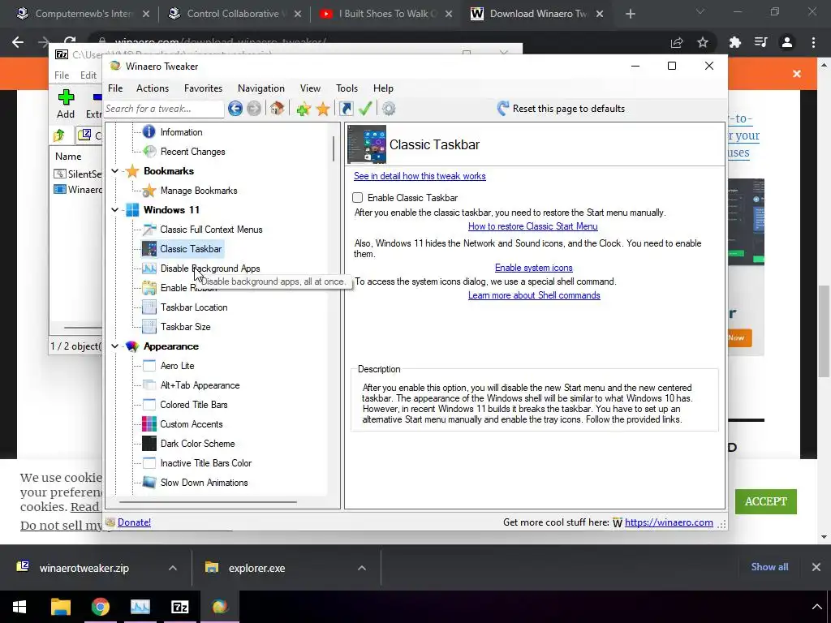
Task: Click the add bookmark green-plus star icon
Action: coord(304,109)
